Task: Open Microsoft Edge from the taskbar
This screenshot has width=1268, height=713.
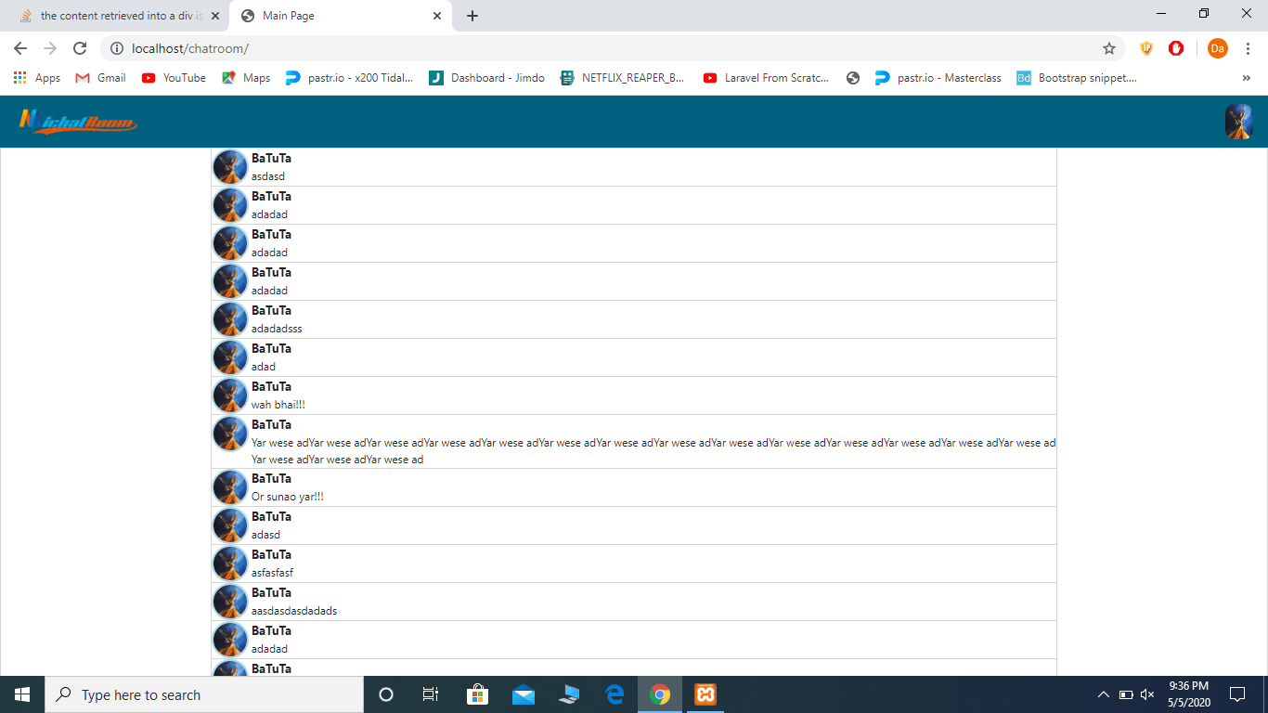Action: click(x=615, y=694)
